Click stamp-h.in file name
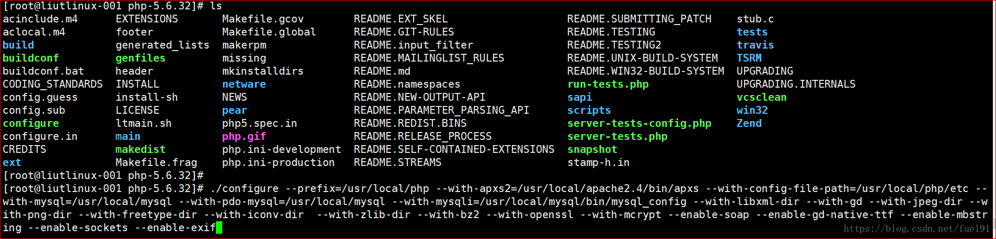The height and width of the screenshot is (239, 996). 599,163
